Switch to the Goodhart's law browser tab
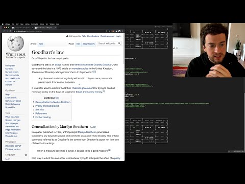Image resolution: width=245 pixels, height=184 pixels. pos(45,28)
